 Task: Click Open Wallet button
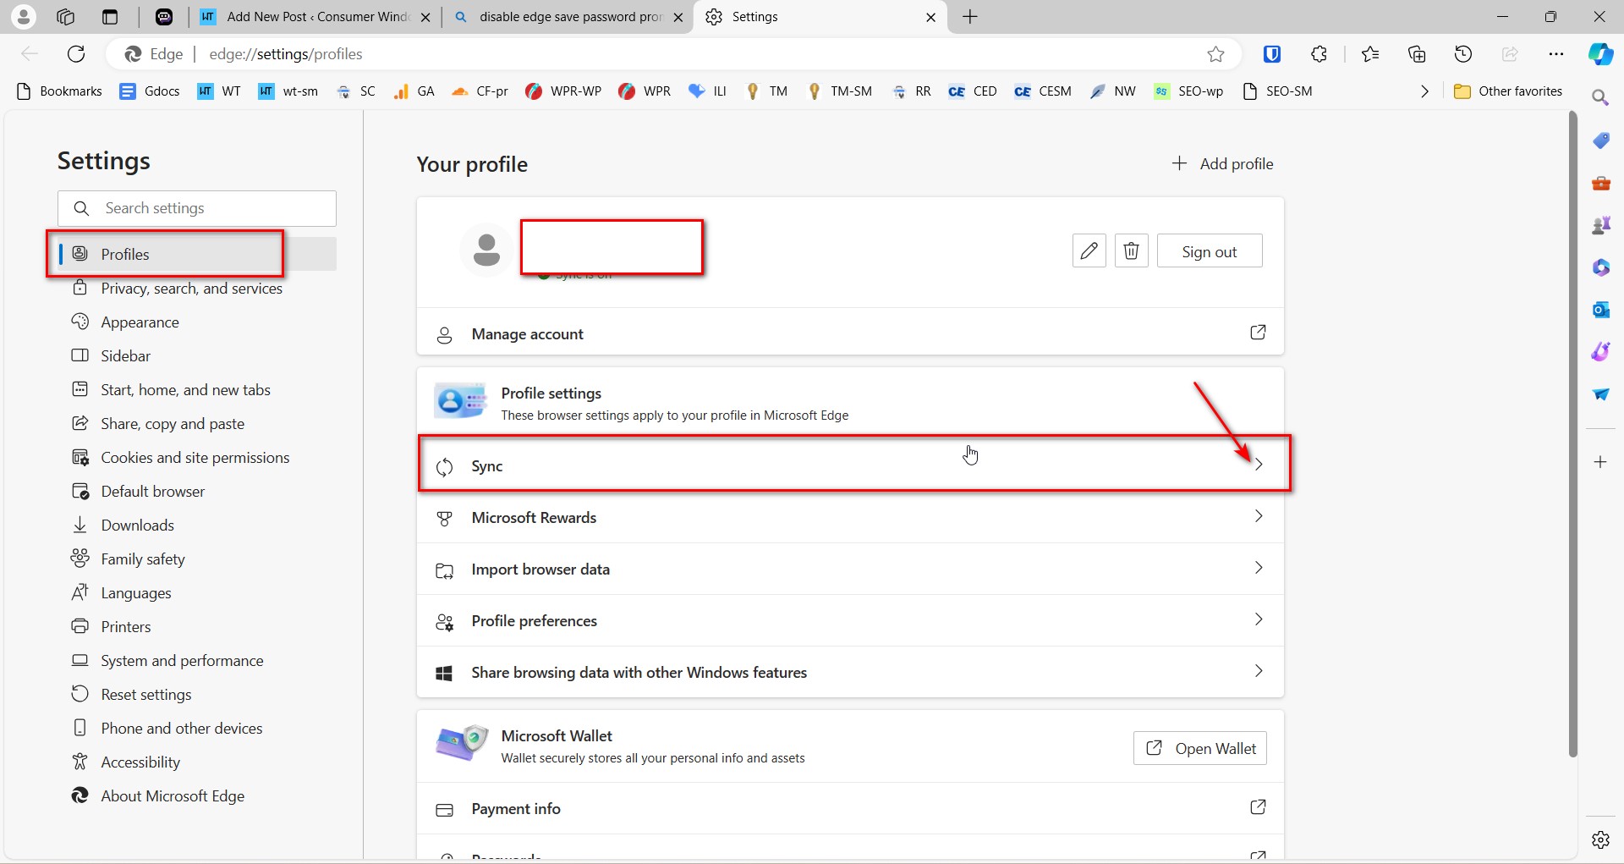tap(1200, 748)
